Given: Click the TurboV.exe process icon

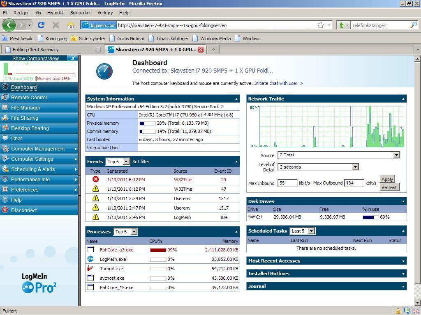Looking at the screenshot, I should point(90,268).
